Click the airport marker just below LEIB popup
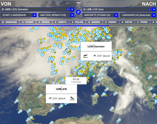 click(61, 106)
